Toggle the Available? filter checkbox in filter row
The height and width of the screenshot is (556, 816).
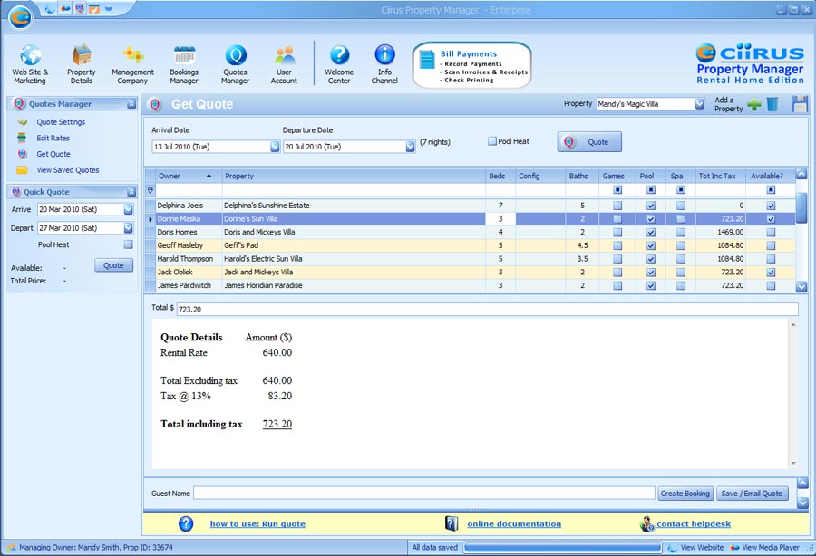[x=771, y=190]
